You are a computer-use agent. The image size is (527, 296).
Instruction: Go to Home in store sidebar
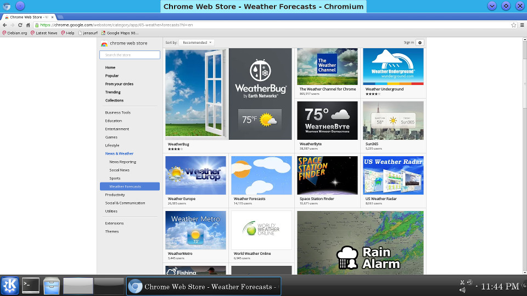coord(110,67)
